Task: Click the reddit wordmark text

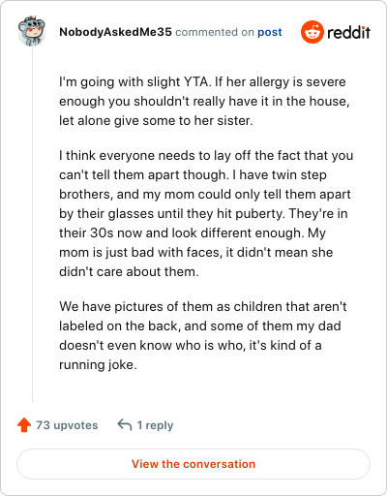Action: pyautogui.click(x=348, y=33)
